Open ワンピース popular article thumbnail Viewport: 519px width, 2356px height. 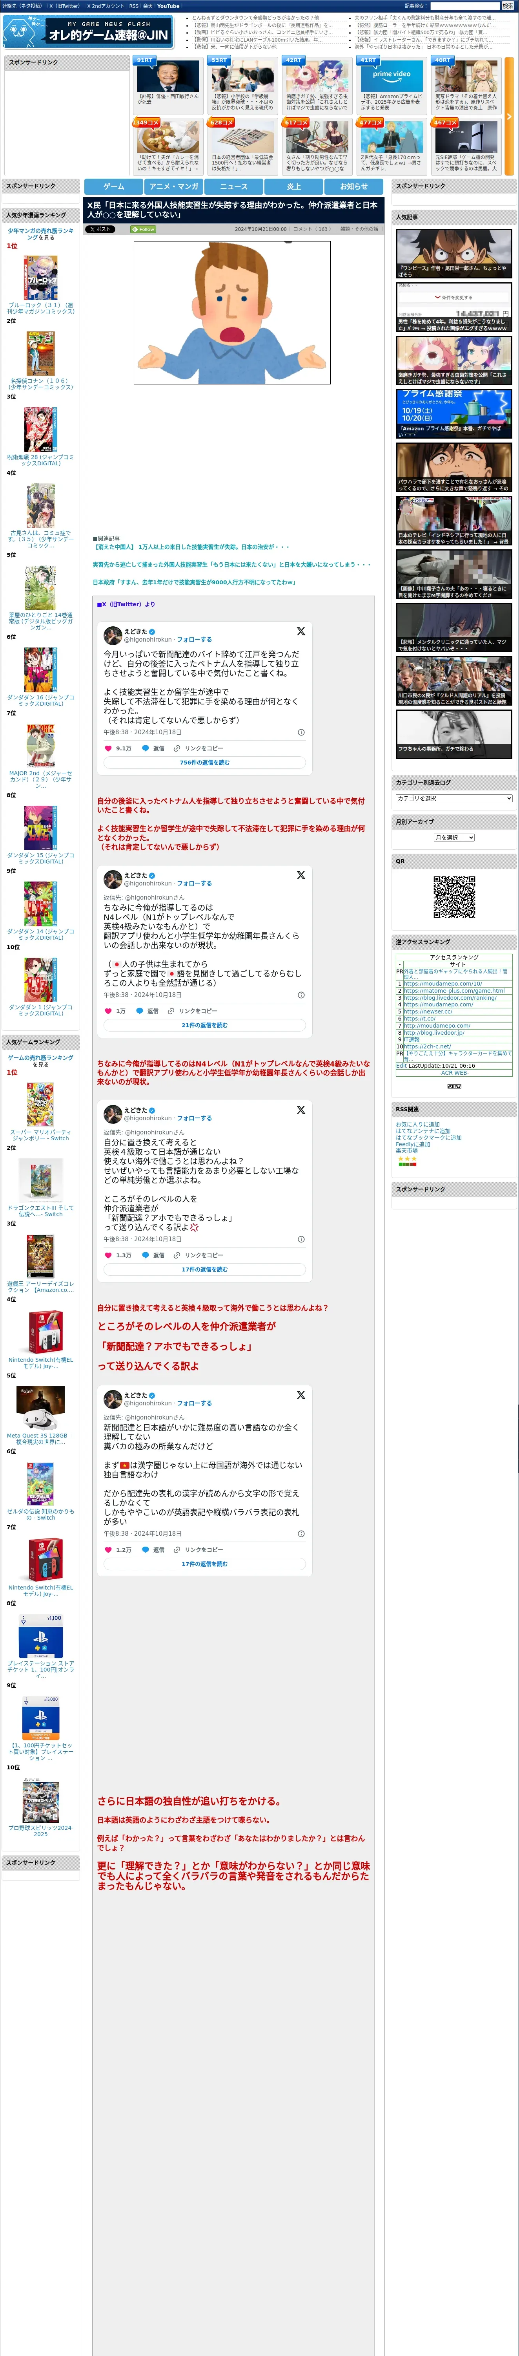tap(454, 253)
